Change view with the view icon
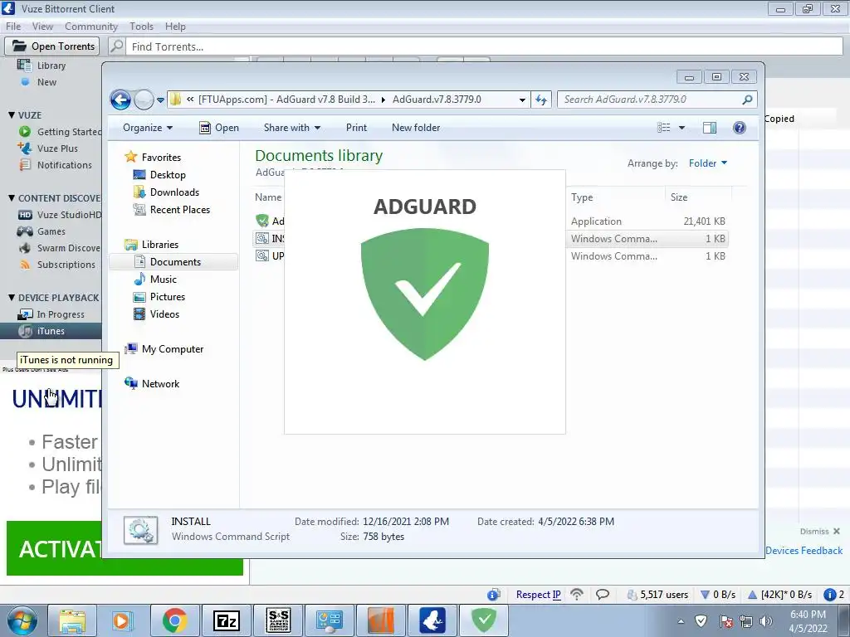The width and height of the screenshot is (850, 637). (663, 128)
